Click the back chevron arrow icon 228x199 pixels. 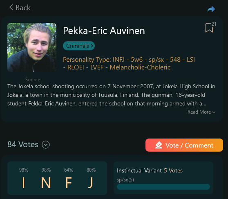(11, 7)
